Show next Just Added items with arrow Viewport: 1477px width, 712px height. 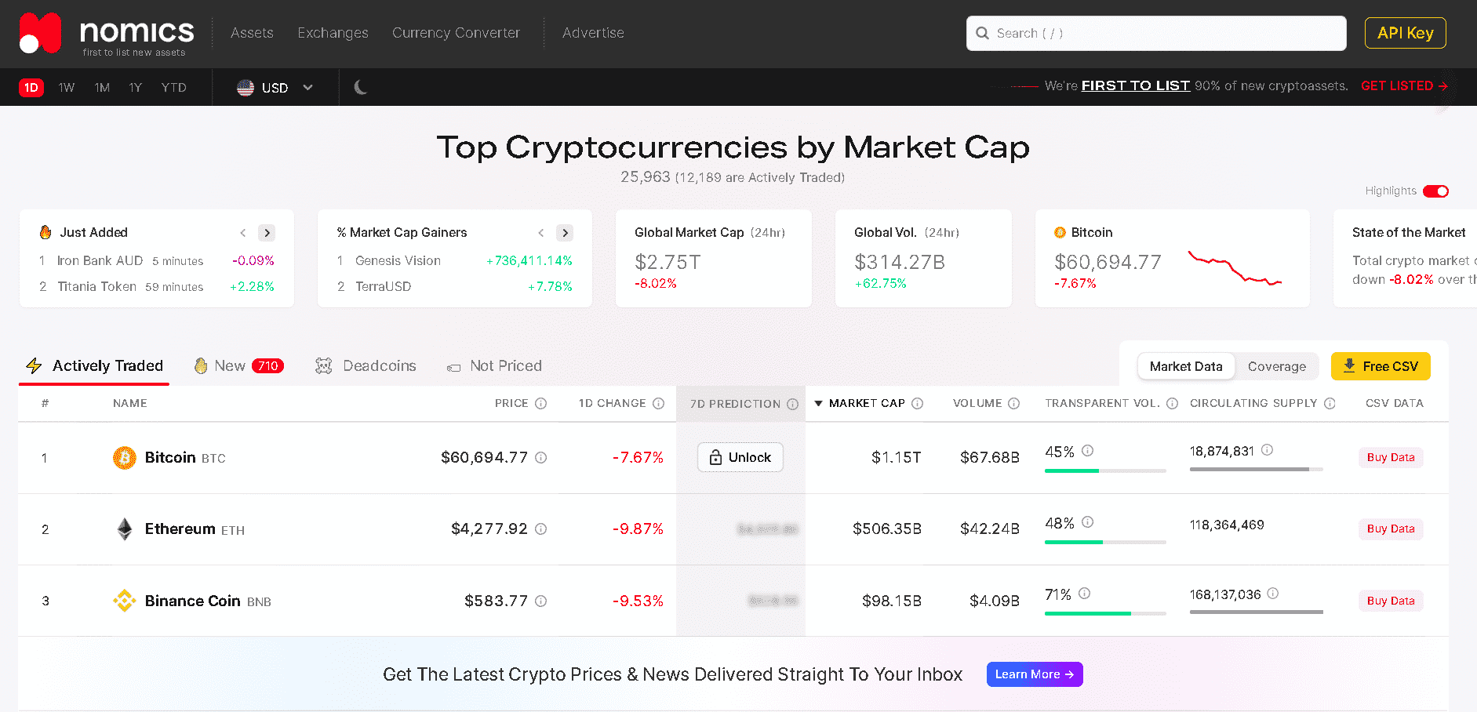[x=267, y=233]
